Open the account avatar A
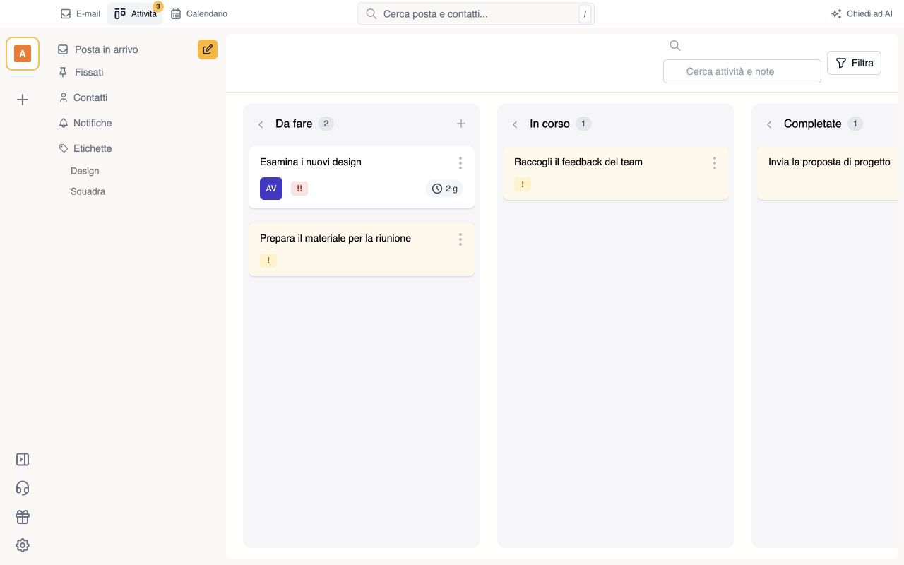The image size is (904, 565). [x=23, y=54]
